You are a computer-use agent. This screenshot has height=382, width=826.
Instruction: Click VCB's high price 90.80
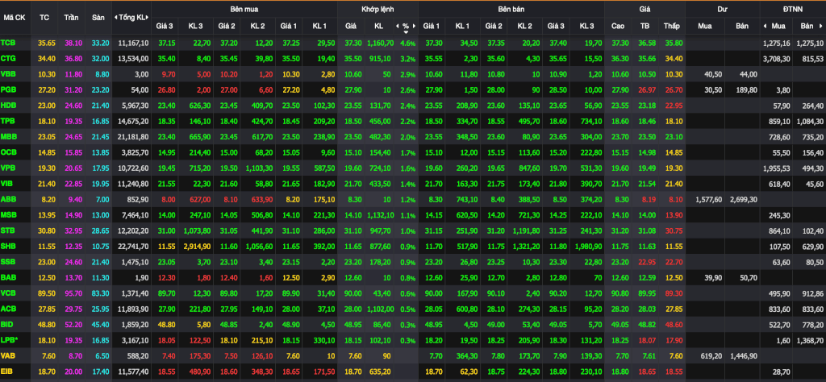point(620,293)
